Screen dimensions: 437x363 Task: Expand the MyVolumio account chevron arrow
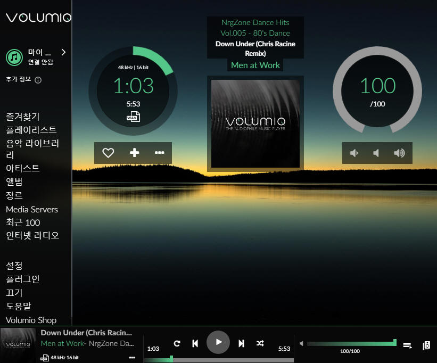tap(63, 52)
